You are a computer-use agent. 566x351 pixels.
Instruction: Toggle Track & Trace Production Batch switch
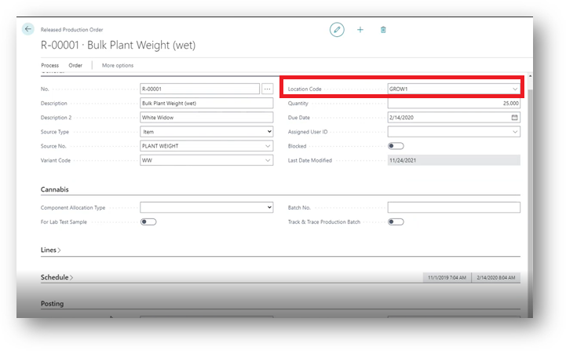(x=396, y=221)
